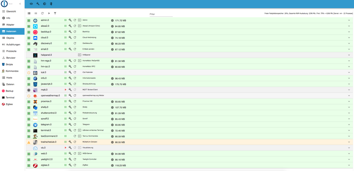Viewport: 354px width, 171px height.
Task: Restart the alexa2.0 instance
Action: (75, 26)
